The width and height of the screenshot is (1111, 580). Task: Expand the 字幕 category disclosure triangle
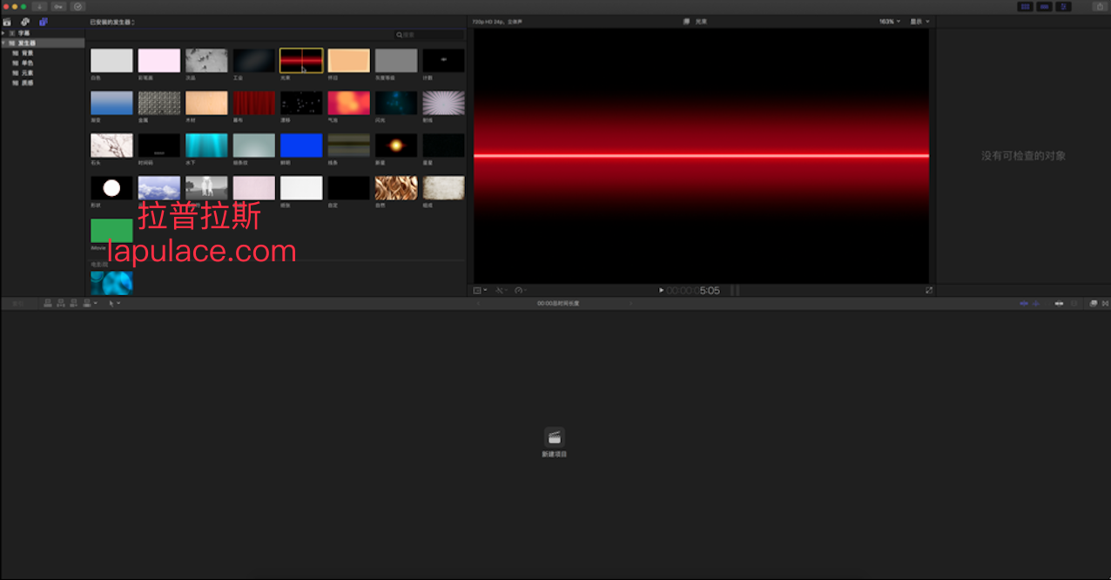(3, 33)
